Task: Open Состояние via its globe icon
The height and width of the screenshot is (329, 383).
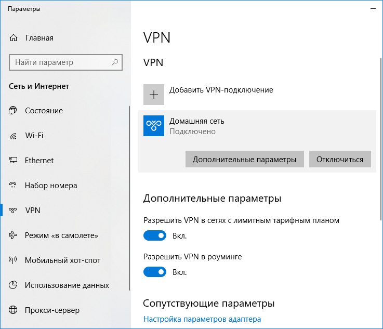Action: [14, 111]
